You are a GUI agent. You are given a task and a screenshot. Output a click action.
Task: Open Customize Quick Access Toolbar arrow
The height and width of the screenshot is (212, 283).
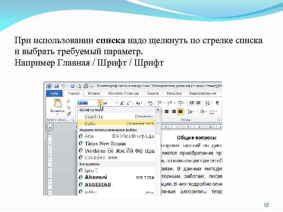92,86
